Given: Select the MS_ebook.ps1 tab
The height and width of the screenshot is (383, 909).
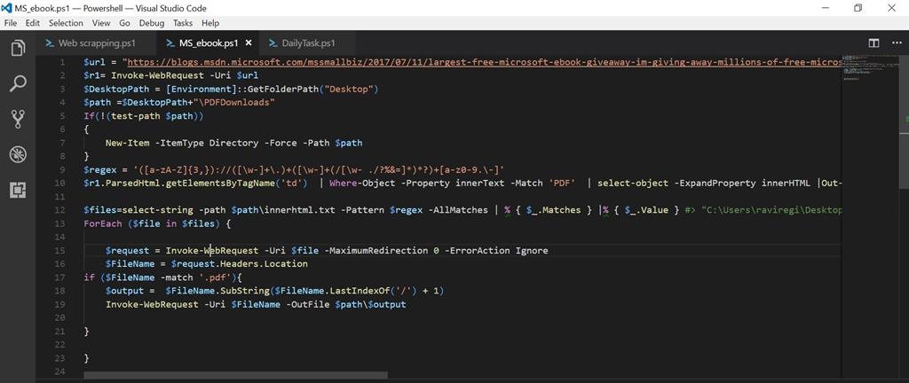Looking at the screenshot, I should click(x=209, y=43).
